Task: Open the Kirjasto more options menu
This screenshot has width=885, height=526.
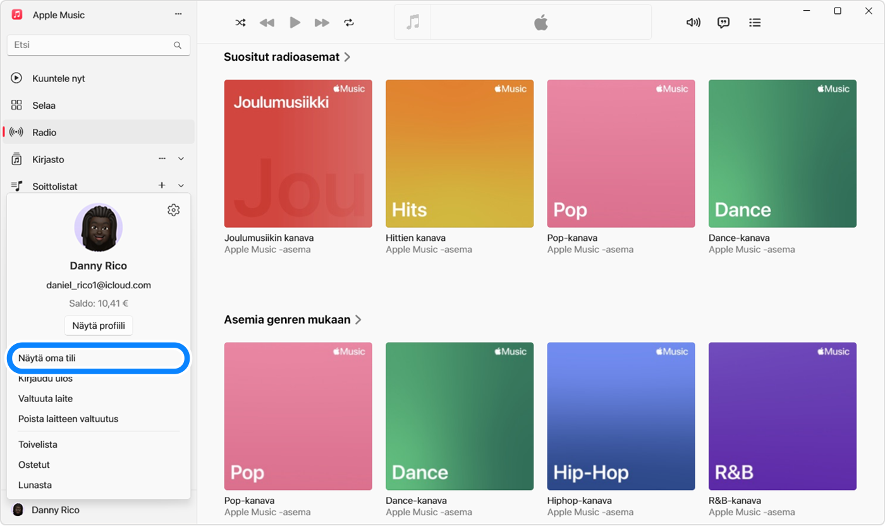Action: pos(162,159)
